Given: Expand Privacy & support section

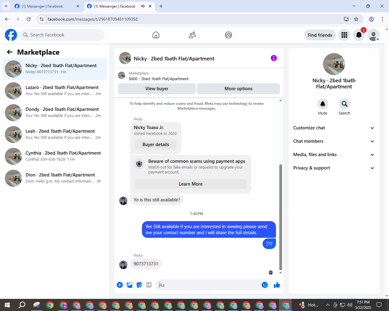Looking at the screenshot, I should click(334, 168).
